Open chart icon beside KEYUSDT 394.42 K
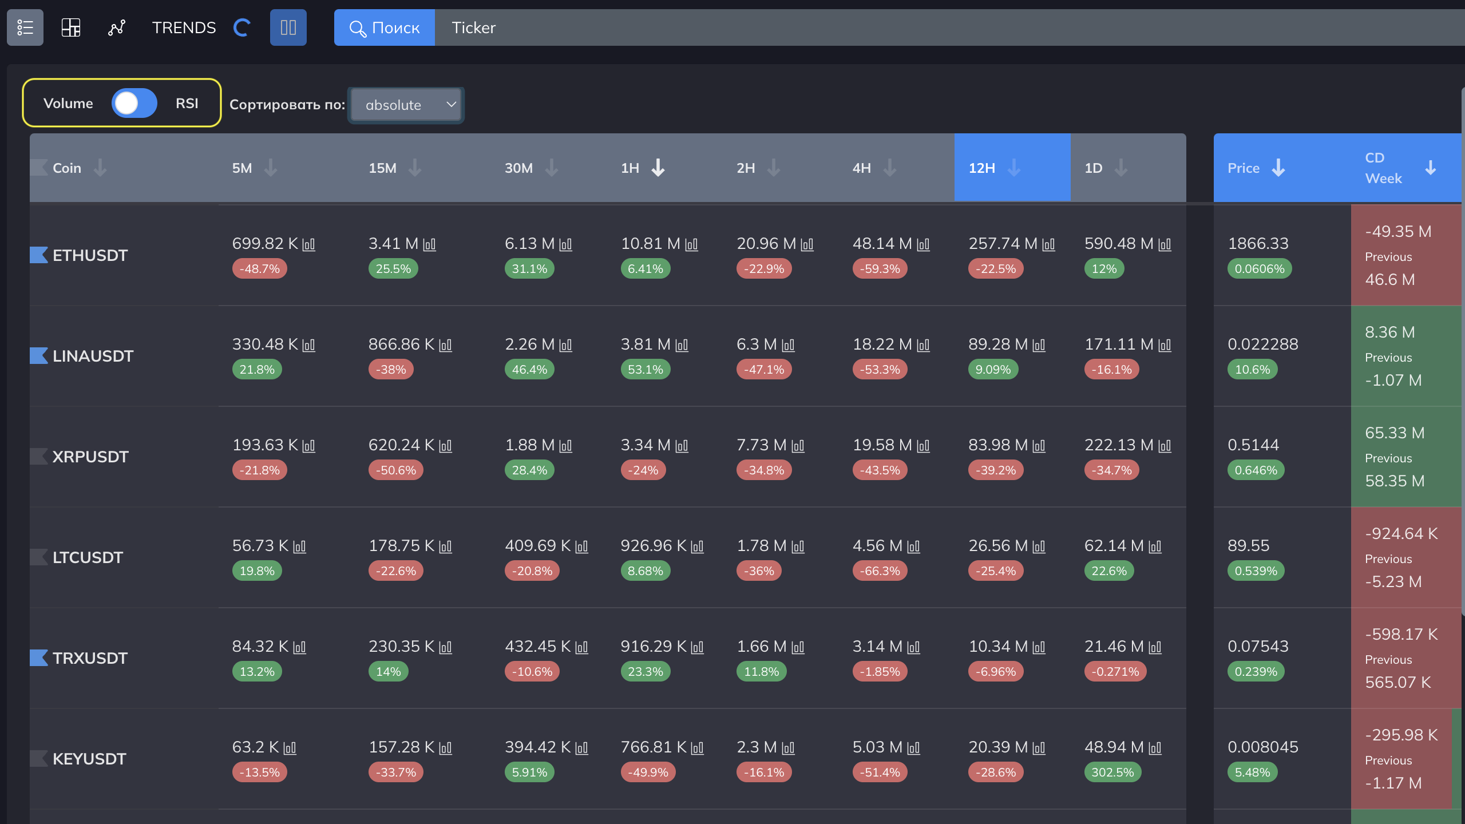 581,748
